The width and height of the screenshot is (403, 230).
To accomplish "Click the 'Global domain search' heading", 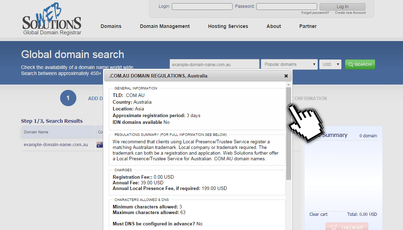I will click(x=72, y=54).
